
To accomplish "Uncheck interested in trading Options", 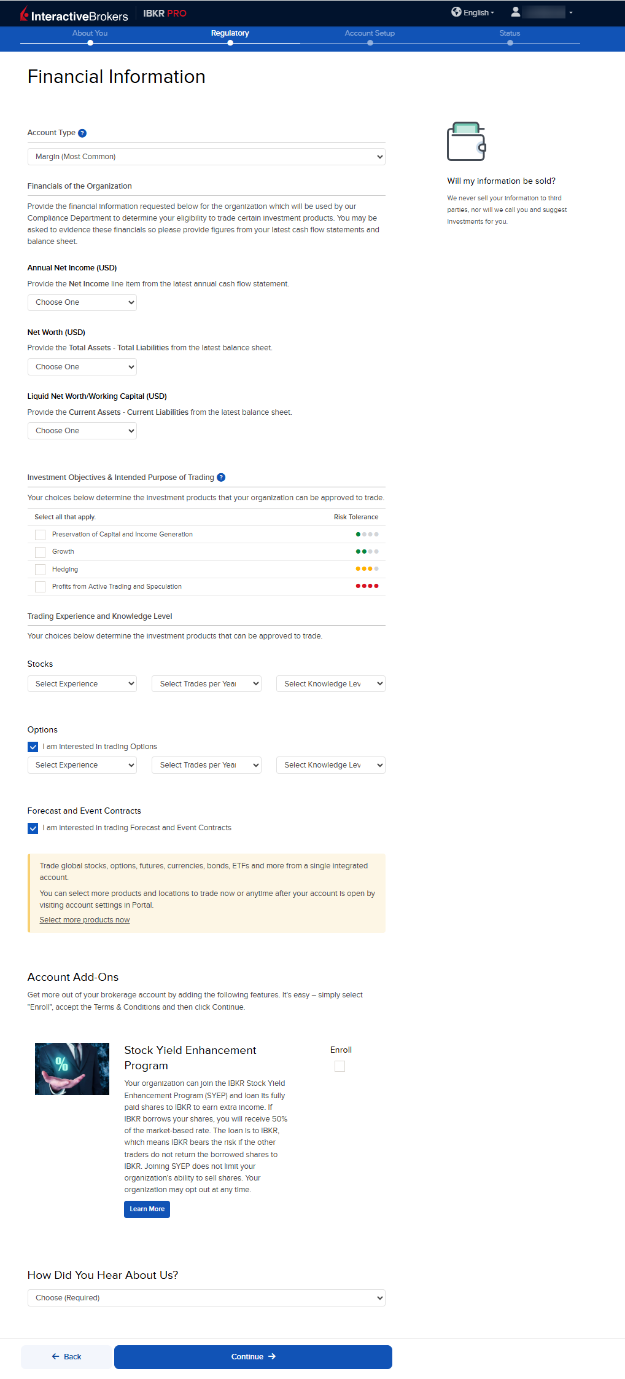I will pos(33,747).
